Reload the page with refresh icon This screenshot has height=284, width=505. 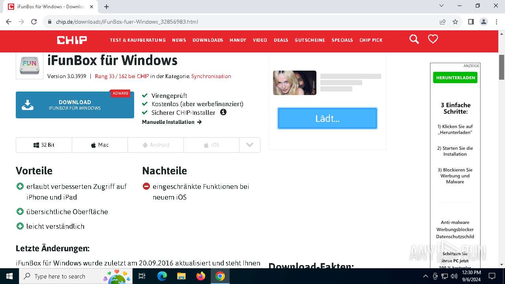(34, 22)
